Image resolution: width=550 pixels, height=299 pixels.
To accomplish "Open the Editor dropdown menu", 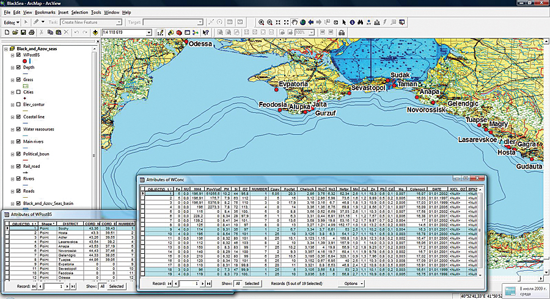I will (13, 23).
